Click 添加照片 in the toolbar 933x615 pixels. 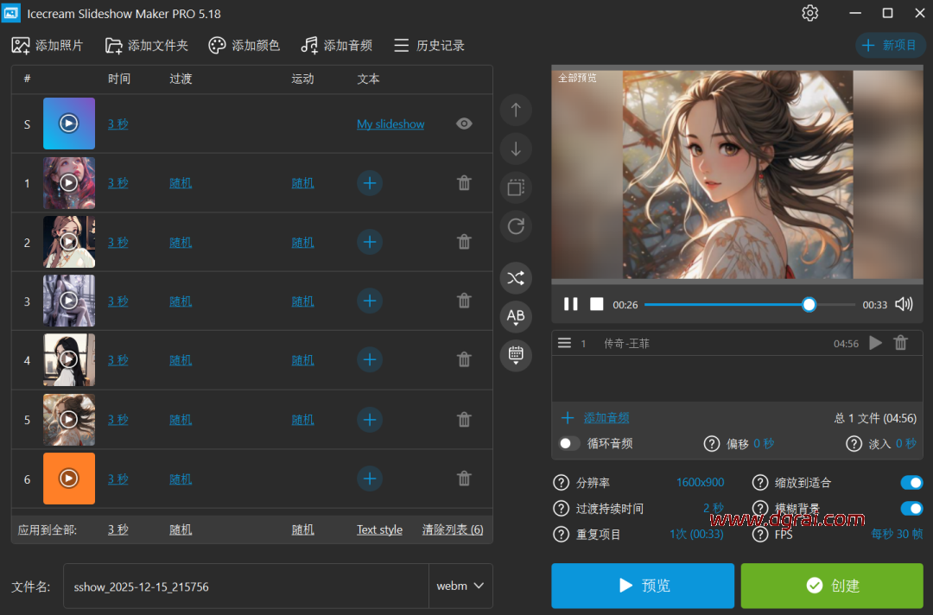click(48, 46)
